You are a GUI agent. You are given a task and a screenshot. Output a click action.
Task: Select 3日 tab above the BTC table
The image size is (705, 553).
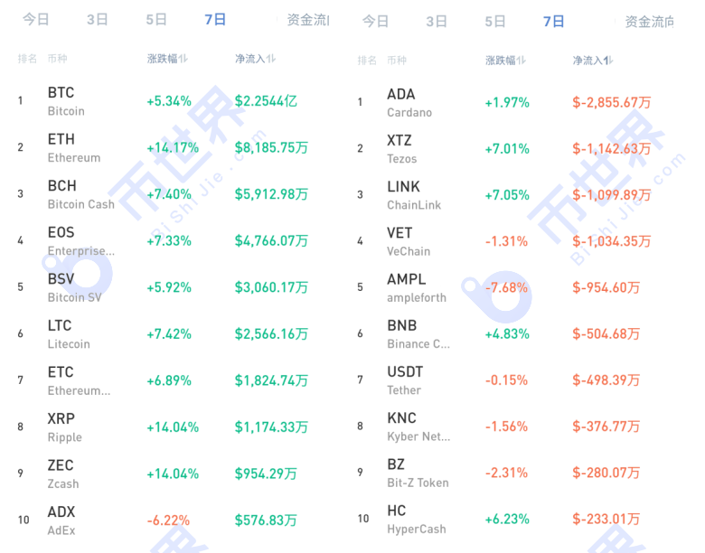(x=97, y=19)
